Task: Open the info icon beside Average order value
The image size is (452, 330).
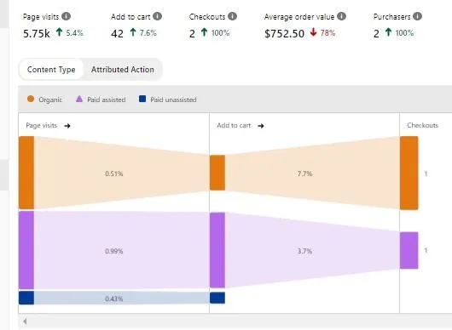Action: click(342, 16)
